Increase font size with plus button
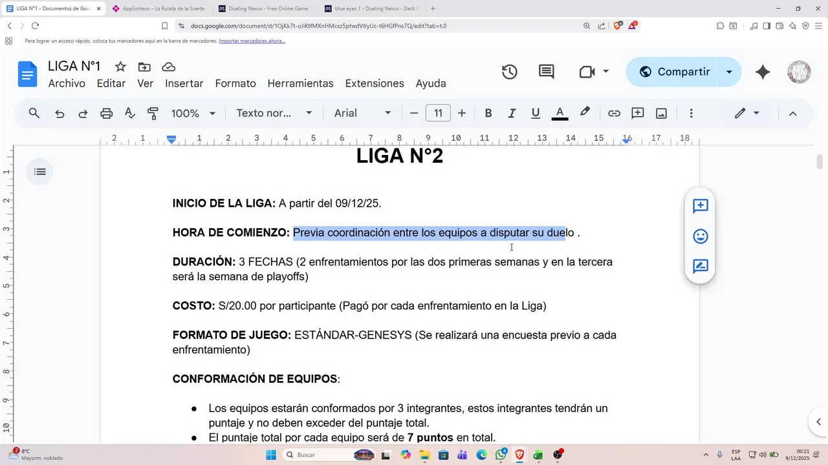 [462, 113]
